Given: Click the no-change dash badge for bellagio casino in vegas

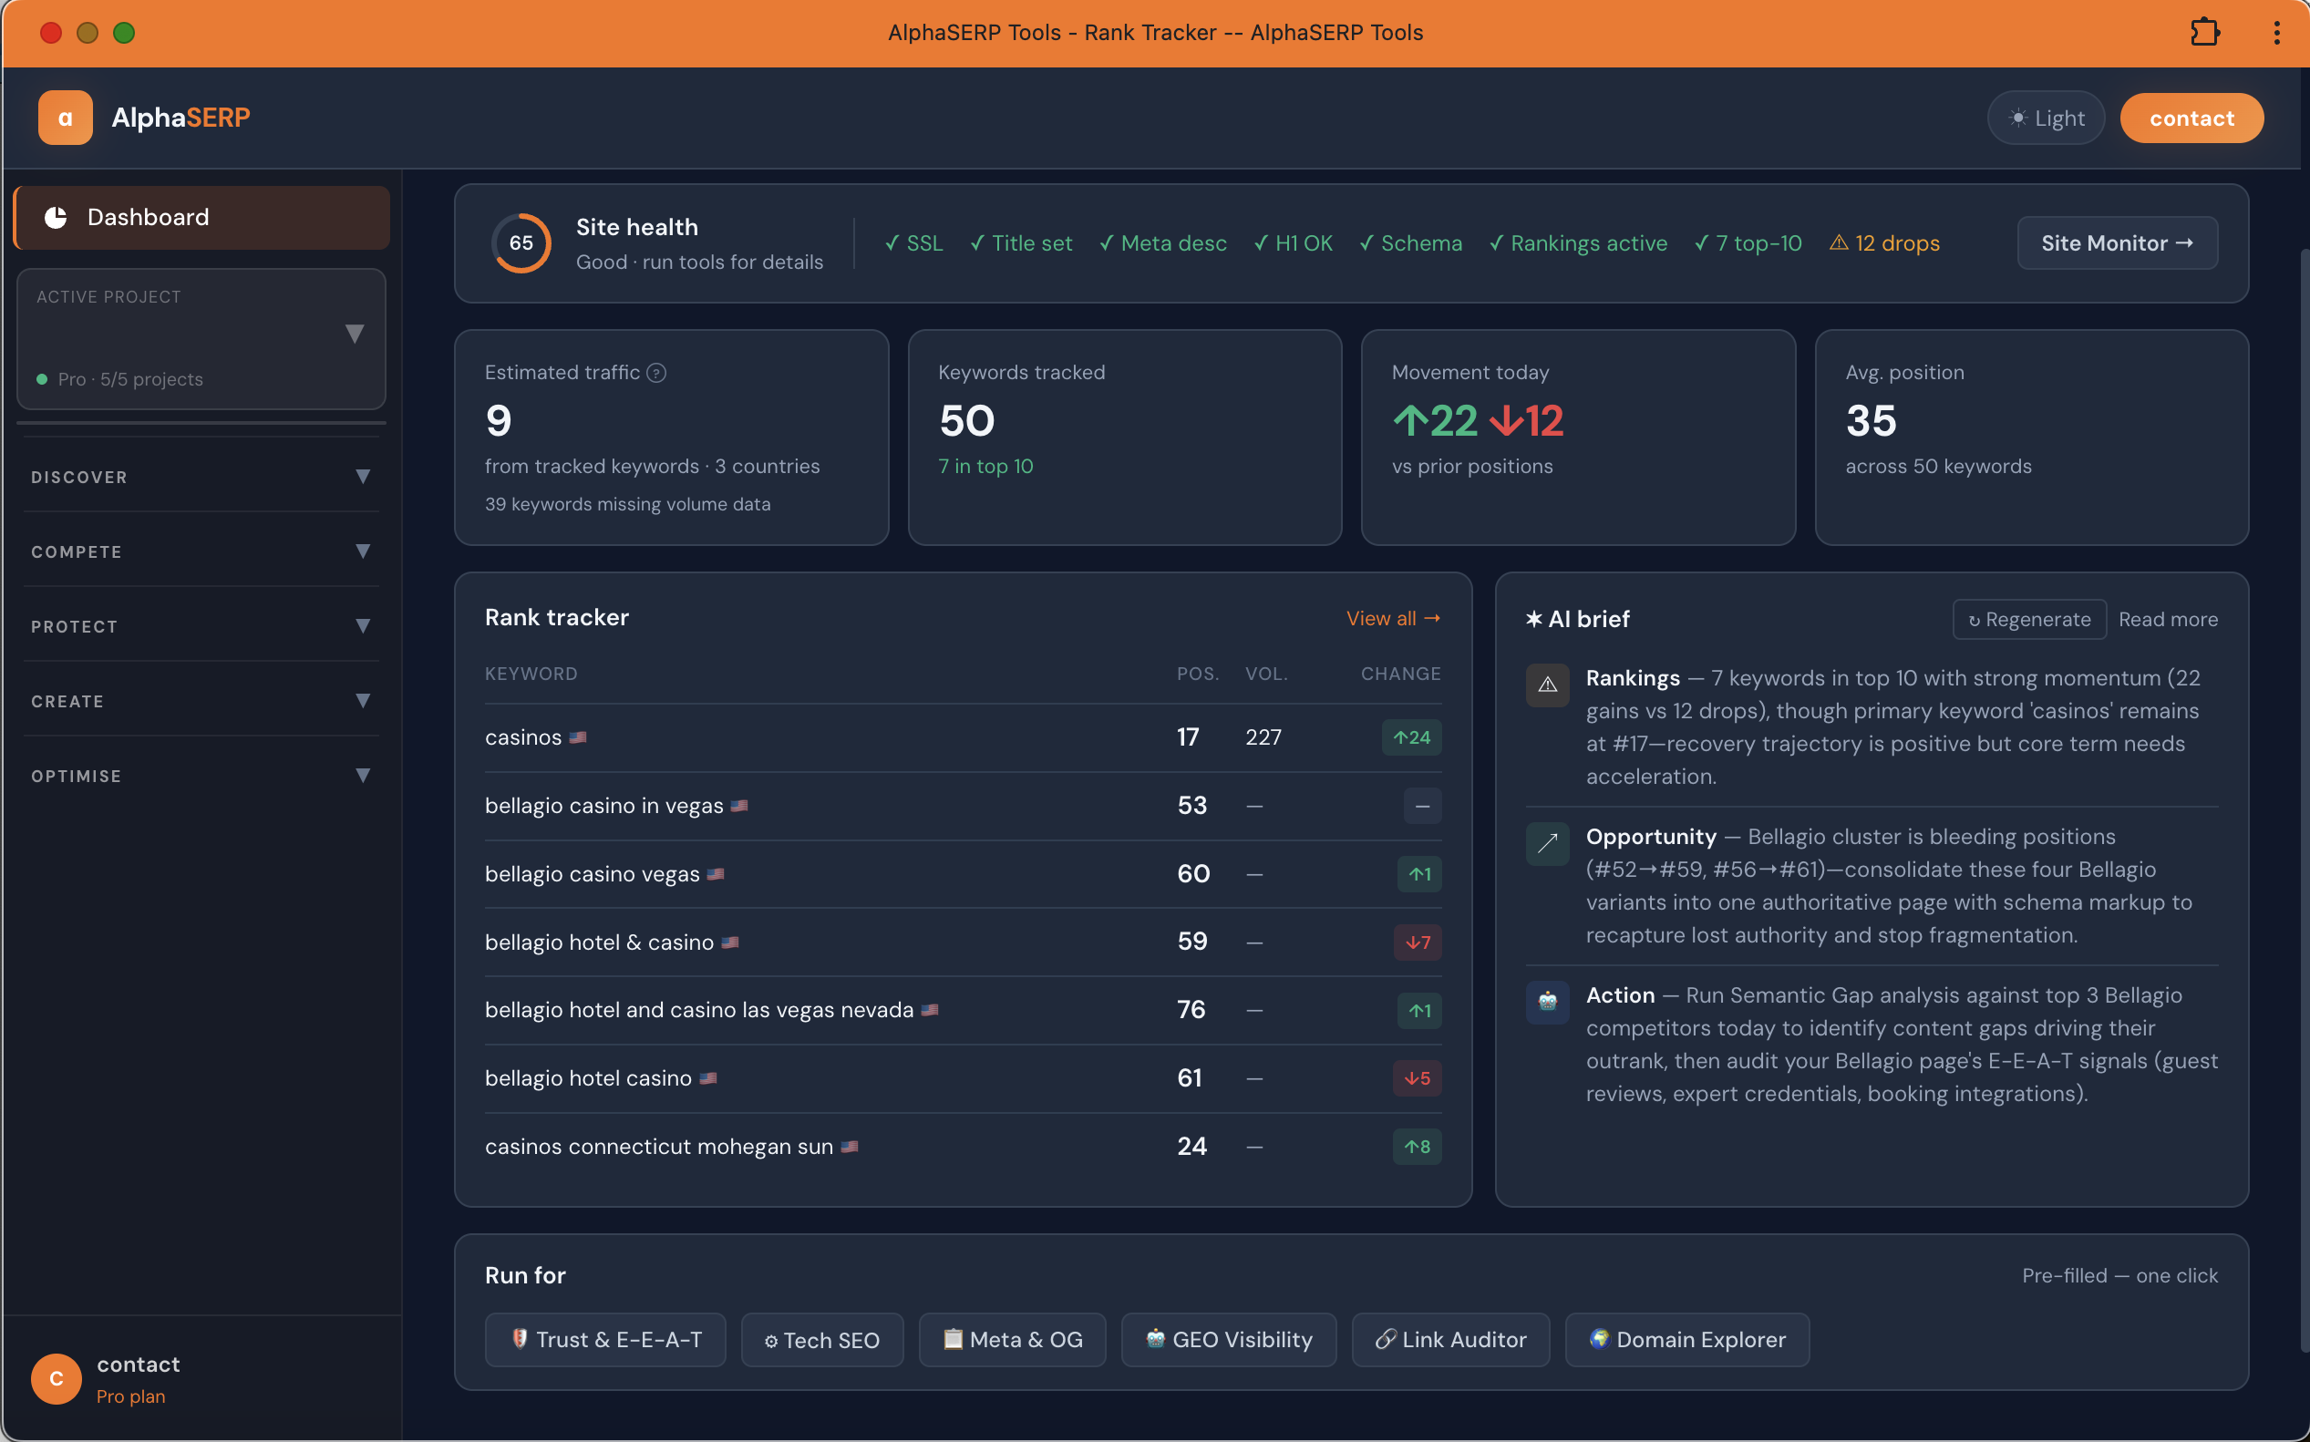Looking at the screenshot, I should pos(1422,806).
